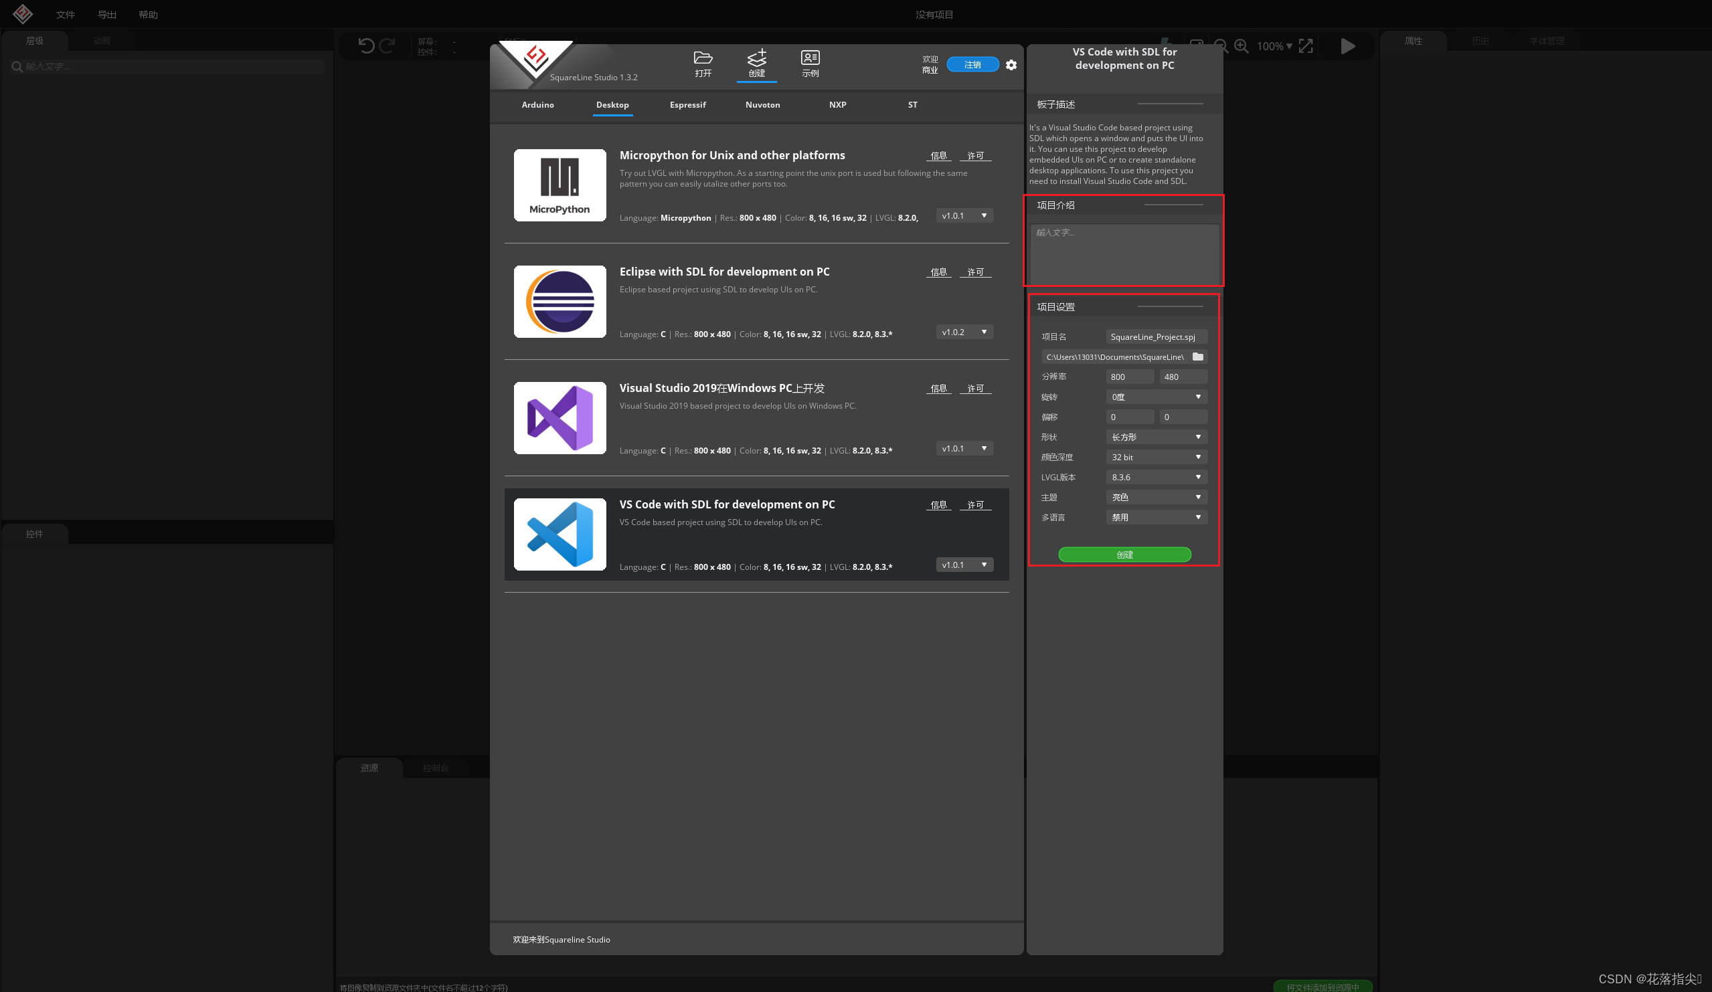This screenshot has height=992, width=1712.
Task: Switch to the Arduino tab
Action: [537, 104]
